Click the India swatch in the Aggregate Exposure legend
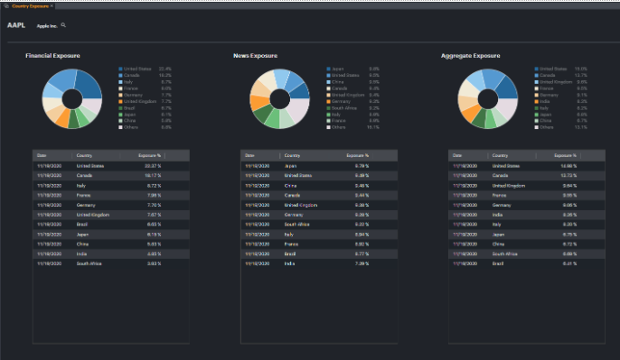Viewport: 620px width, 360px height. (536, 101)
